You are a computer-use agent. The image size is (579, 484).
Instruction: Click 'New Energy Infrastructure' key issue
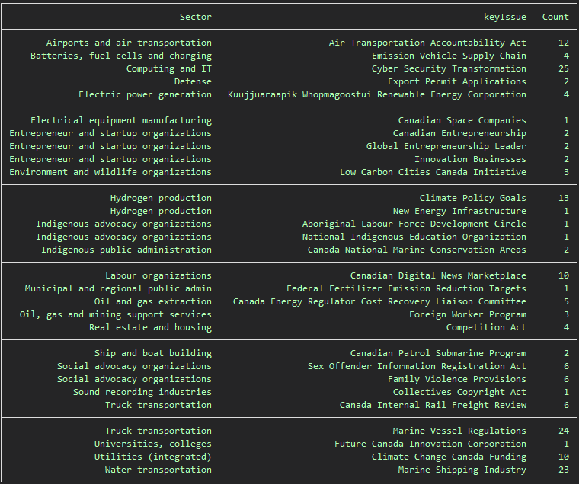tap(459, 211)
